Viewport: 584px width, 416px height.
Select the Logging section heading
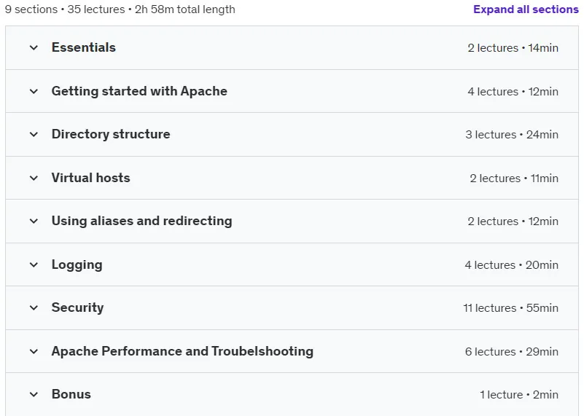pyautogui.click(x=77, y=264)
